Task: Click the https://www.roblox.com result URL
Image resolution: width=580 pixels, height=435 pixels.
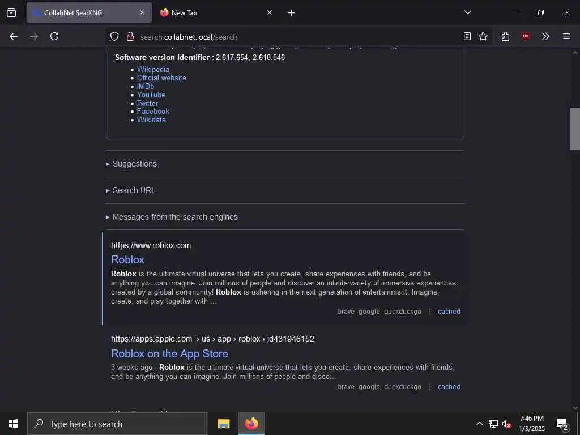Action: pos(151,245)
